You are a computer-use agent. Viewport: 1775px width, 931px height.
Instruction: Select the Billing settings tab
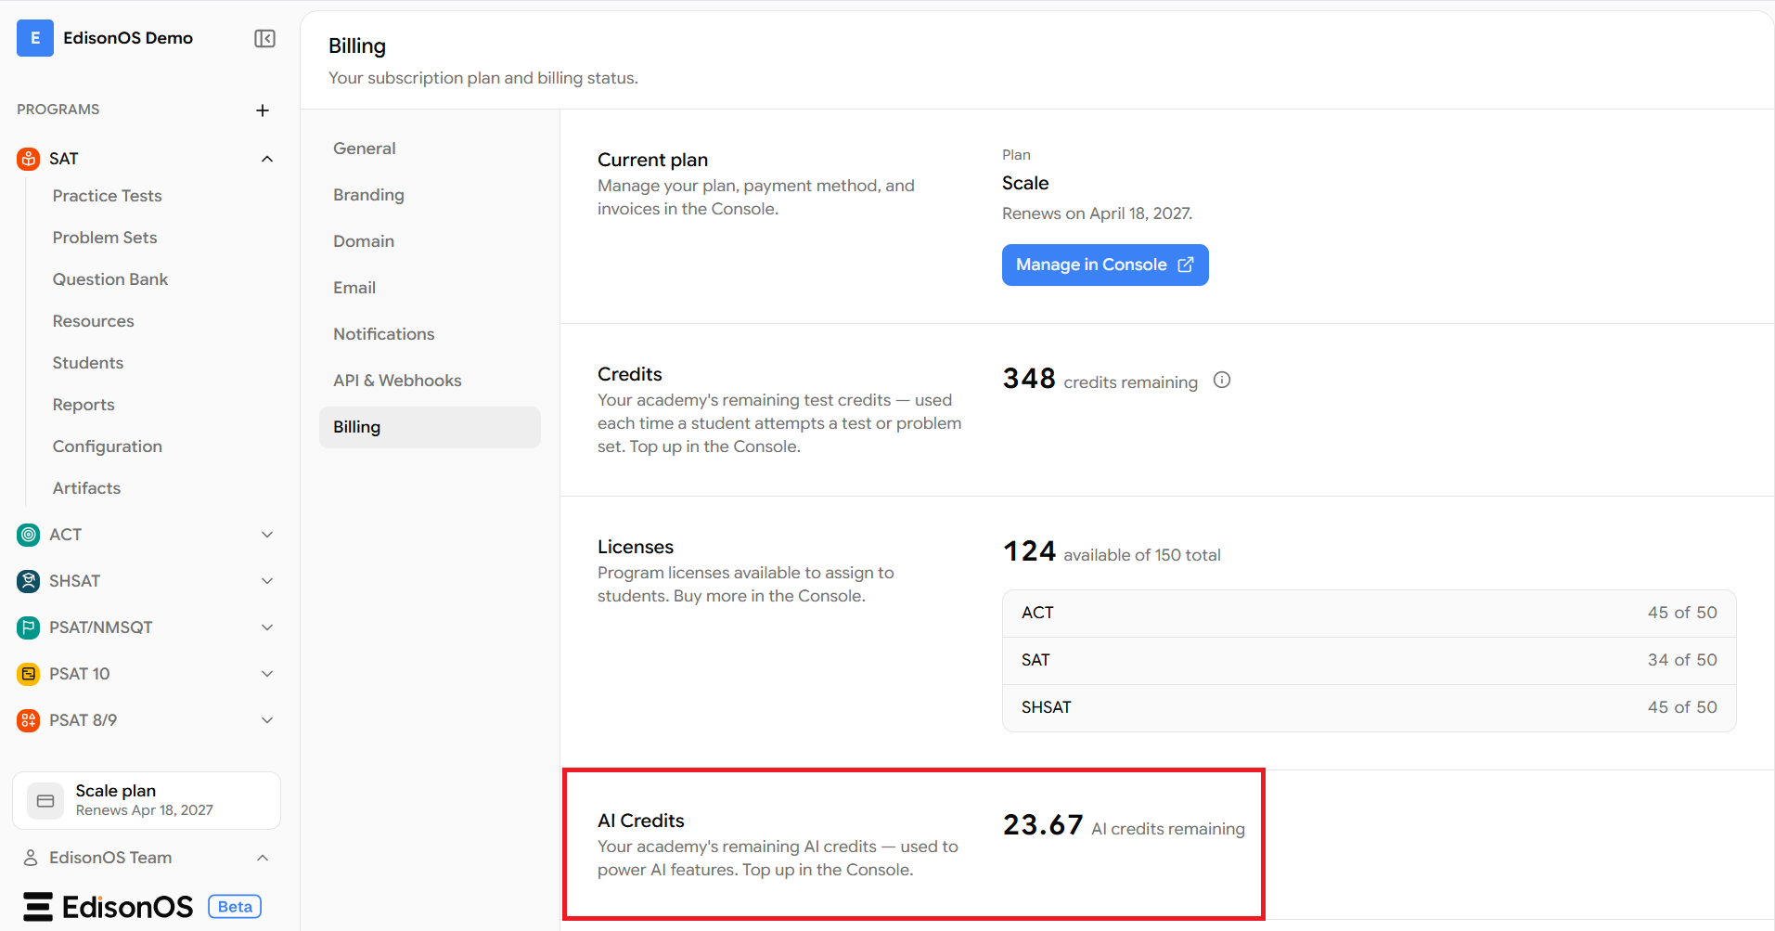coord(430,427)
